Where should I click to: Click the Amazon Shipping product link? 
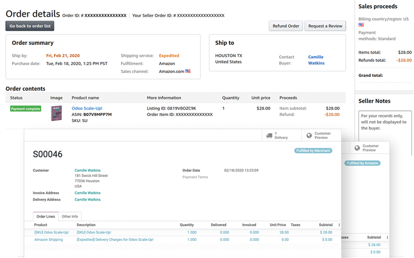coord(48,239)
